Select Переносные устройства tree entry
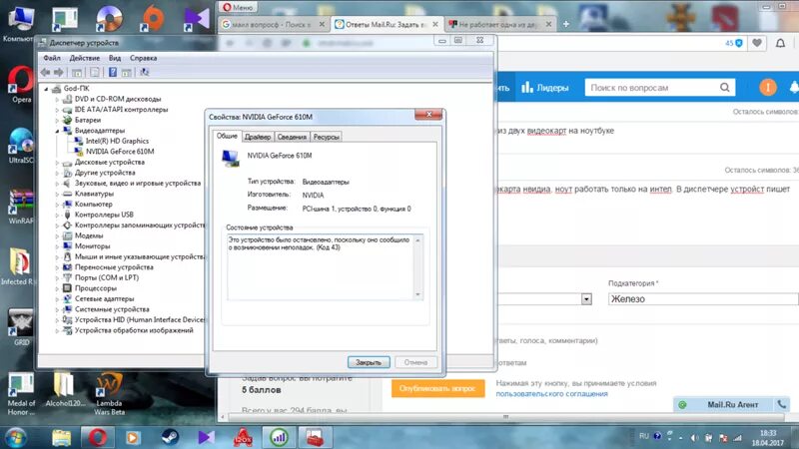 [x=114, y=267]
